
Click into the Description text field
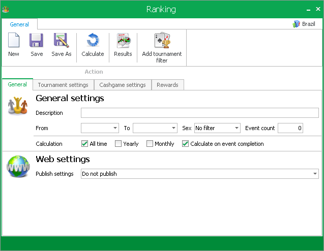(200, 113)
